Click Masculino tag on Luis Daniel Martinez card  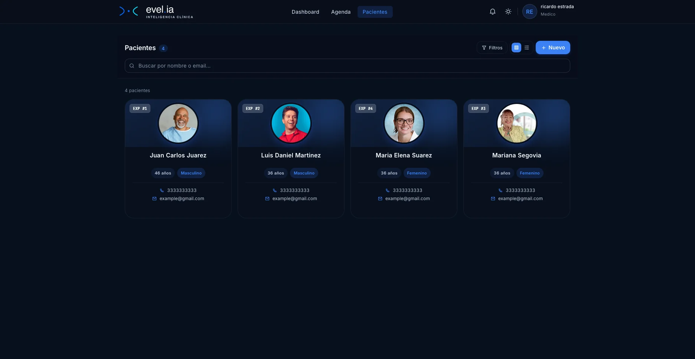click(x=304, y=173)
